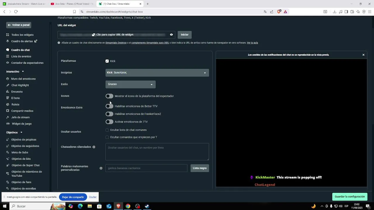
Task: Open File Explorer from the taskbar
Action: click(x=90, y=206)
